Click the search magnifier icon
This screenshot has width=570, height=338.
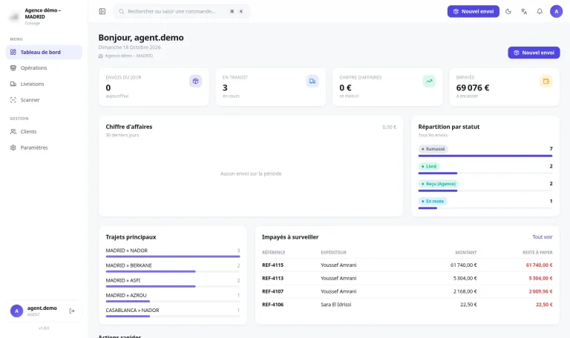point(122,11)
